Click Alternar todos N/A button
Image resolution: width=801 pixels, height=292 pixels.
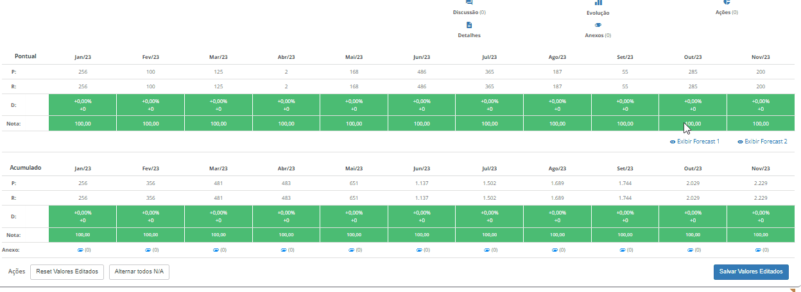click(139, 272)
